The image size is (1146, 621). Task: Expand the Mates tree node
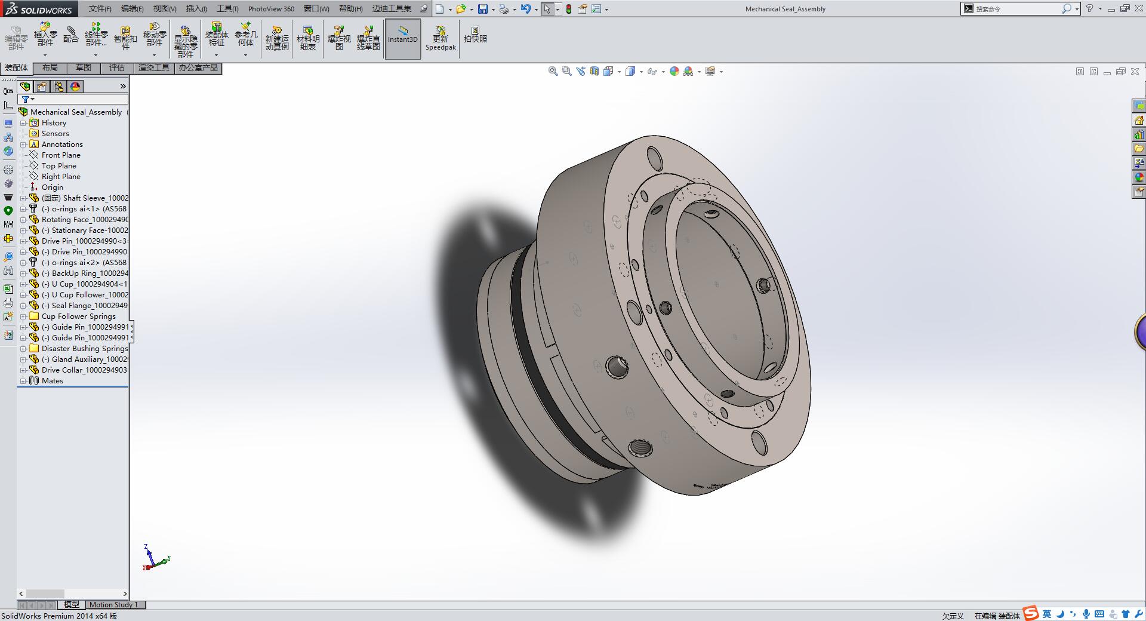(23, 381)
